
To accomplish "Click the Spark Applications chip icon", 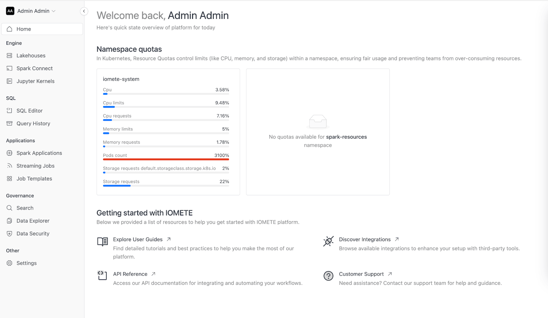I will [10, 153].
